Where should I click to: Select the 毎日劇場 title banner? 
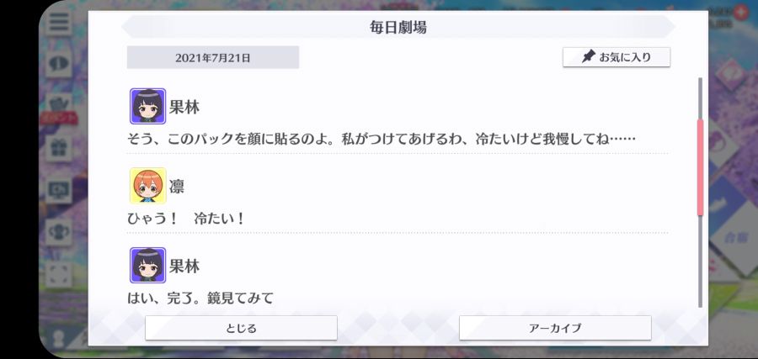click(398, 27)
